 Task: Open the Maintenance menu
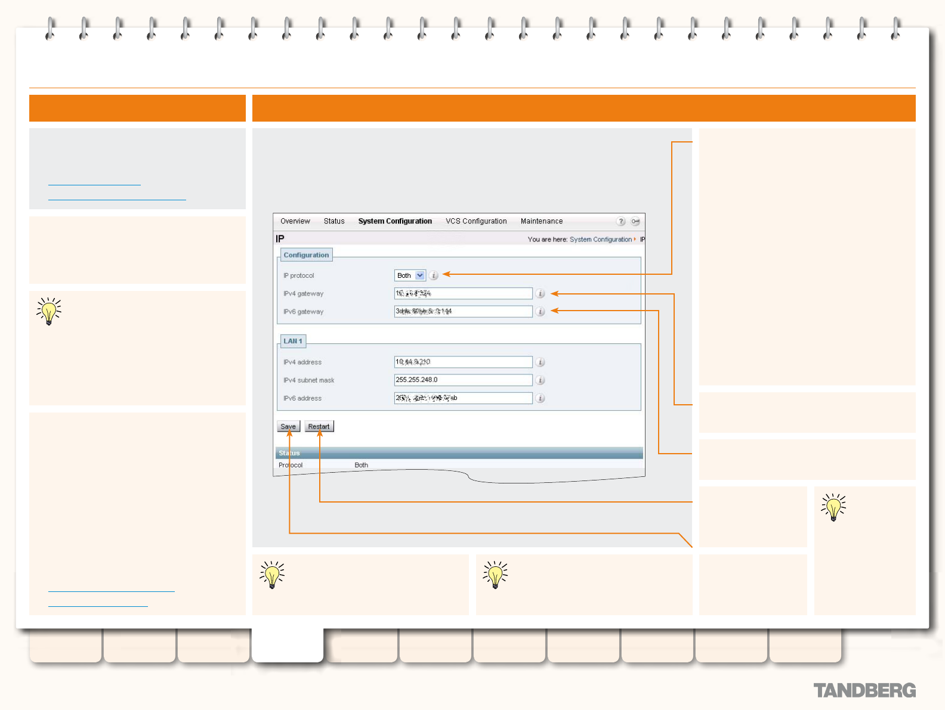click(542, 221)
